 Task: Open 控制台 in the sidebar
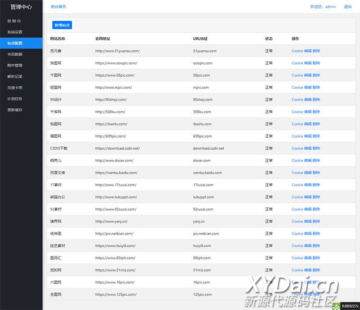click(x=14, y=21)
